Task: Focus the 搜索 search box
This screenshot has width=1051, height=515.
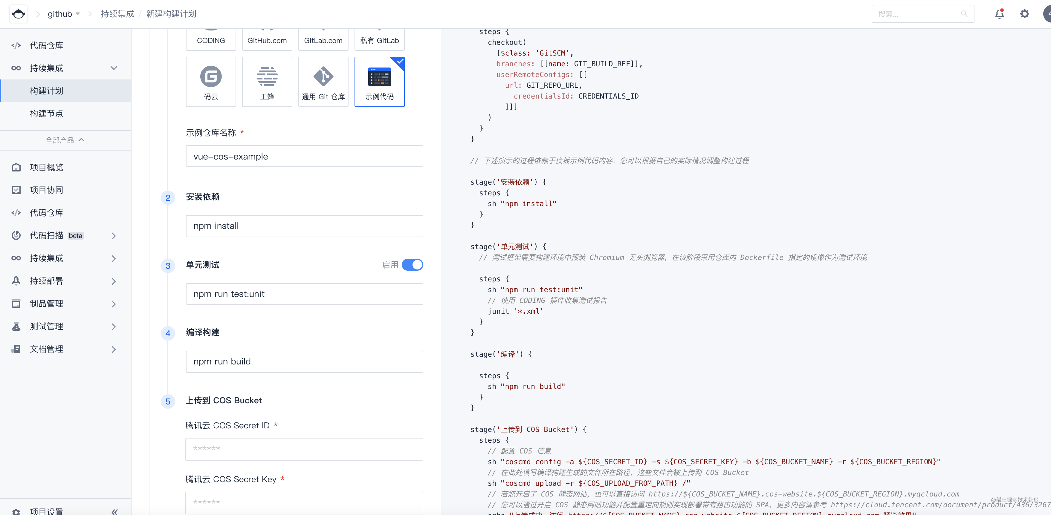Action: click(x=923, y=14)
